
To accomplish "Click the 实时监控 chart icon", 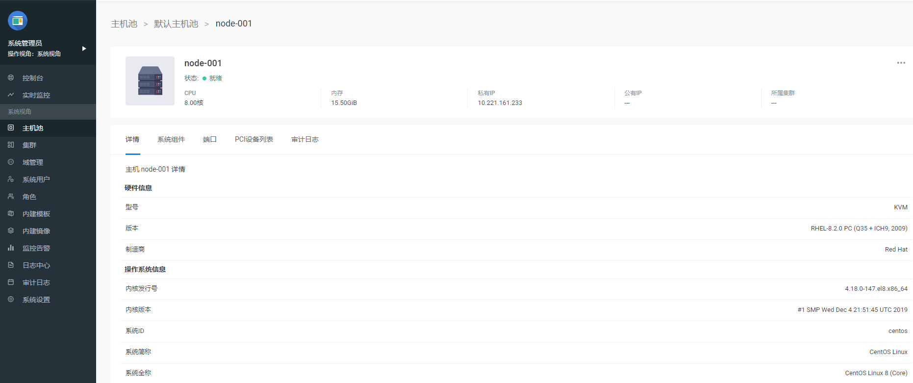I will point(11,95).
